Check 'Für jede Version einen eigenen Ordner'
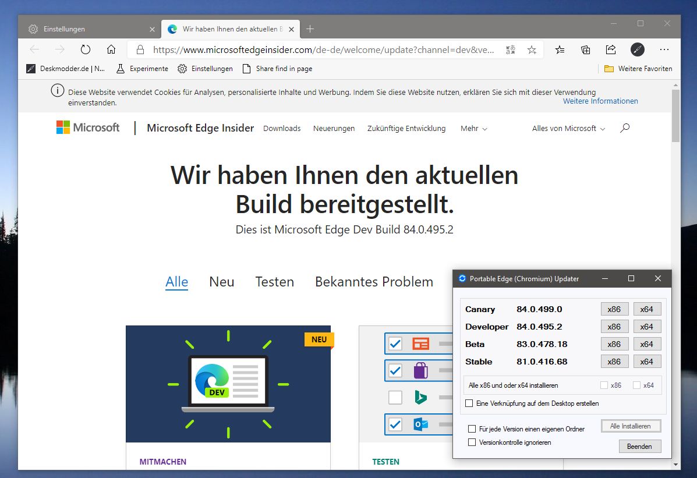This screenshot has width=697, height=478. [x=472, y=429]
